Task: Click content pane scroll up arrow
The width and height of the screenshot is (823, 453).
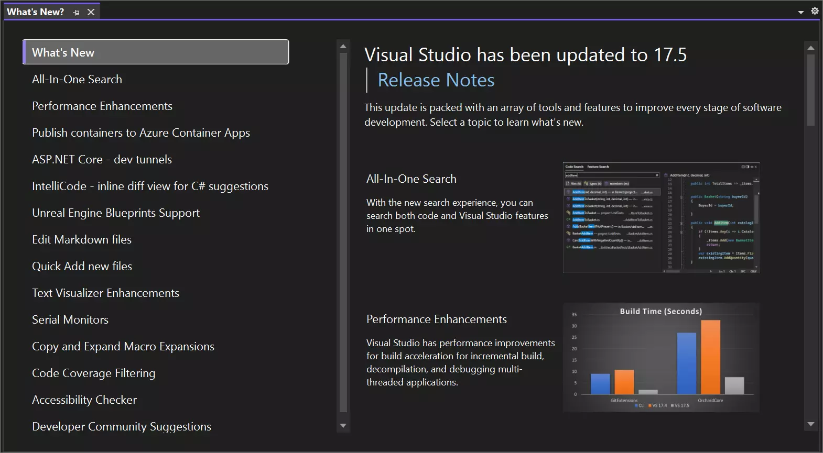Action: [x=811, y=48]
